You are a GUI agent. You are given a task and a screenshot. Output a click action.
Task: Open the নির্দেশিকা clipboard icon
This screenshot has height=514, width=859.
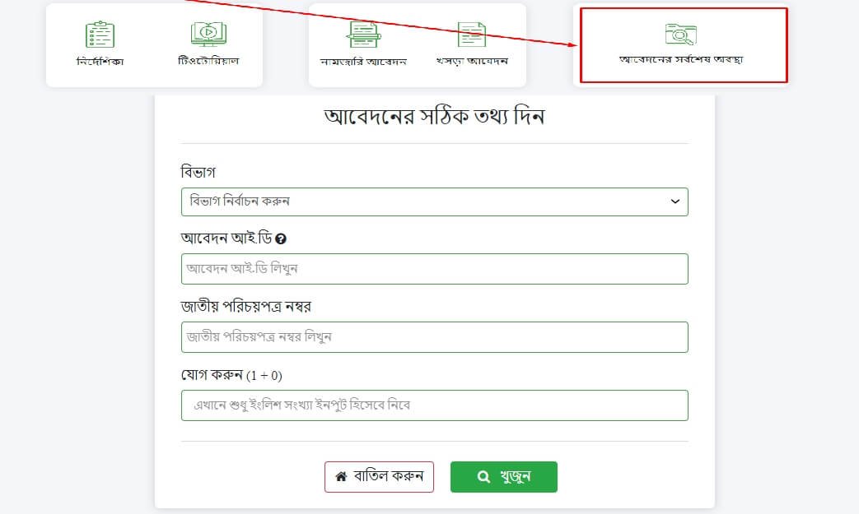coord(100,34)
